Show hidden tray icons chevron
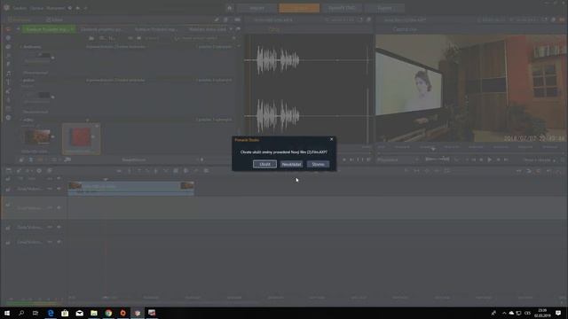 pos(504,313)
